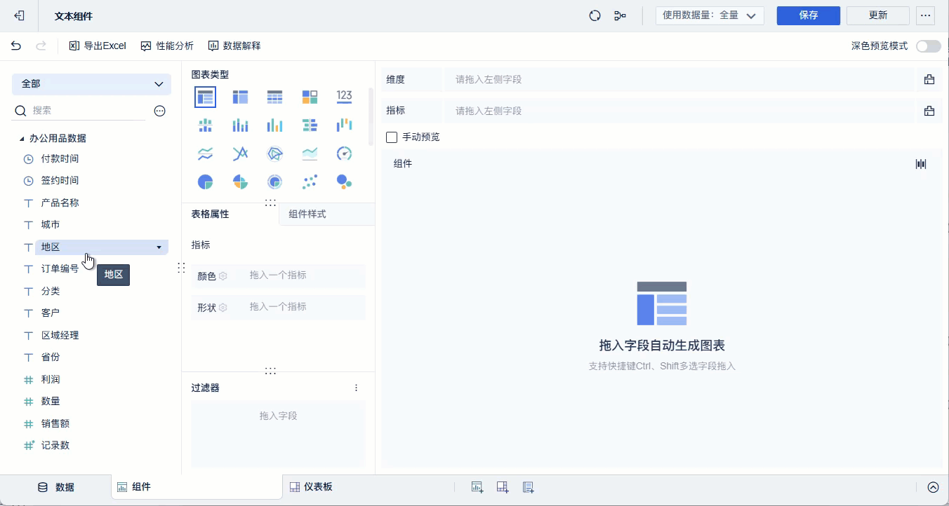Click the lock icon on 维度 row
The width and height of the screenshot is (949, 506).
tap(929, 80)
